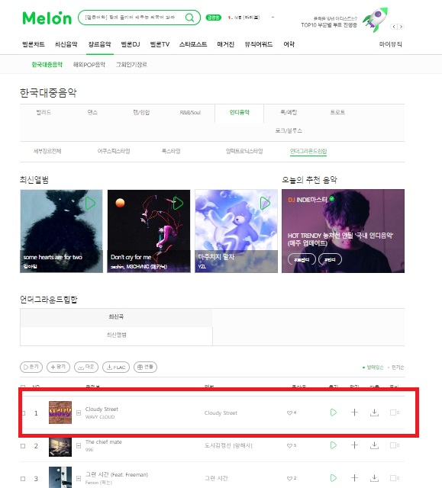This screenshot has width=442, height=488.
Task: Show next banner with right arrow
Action: (402, 27)
